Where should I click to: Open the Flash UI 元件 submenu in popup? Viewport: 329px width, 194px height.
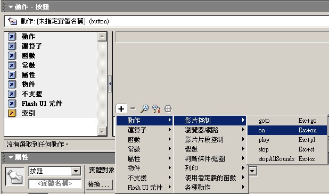pyautogui.click(x=145, y=187)
